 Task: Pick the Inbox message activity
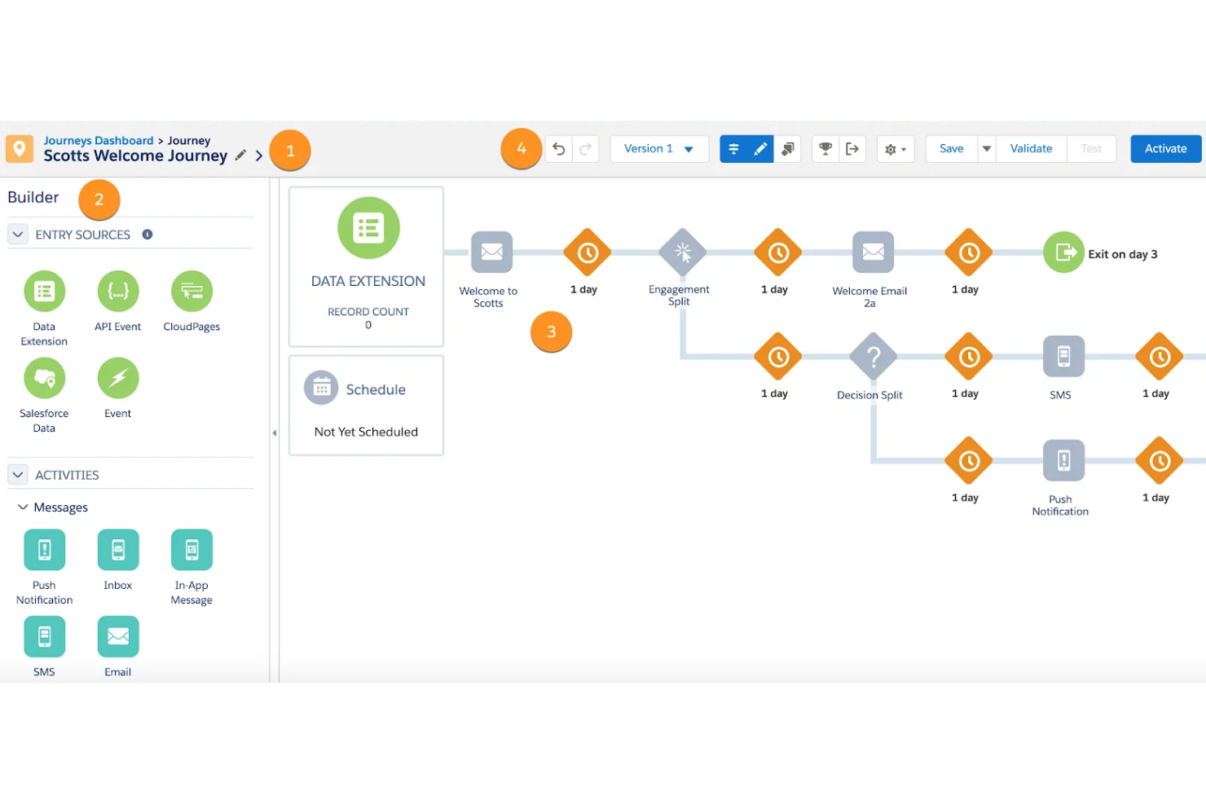(x=118, y=550)
